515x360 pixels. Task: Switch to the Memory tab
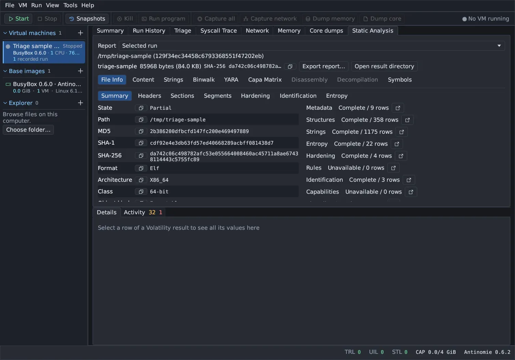coord(289,31)
